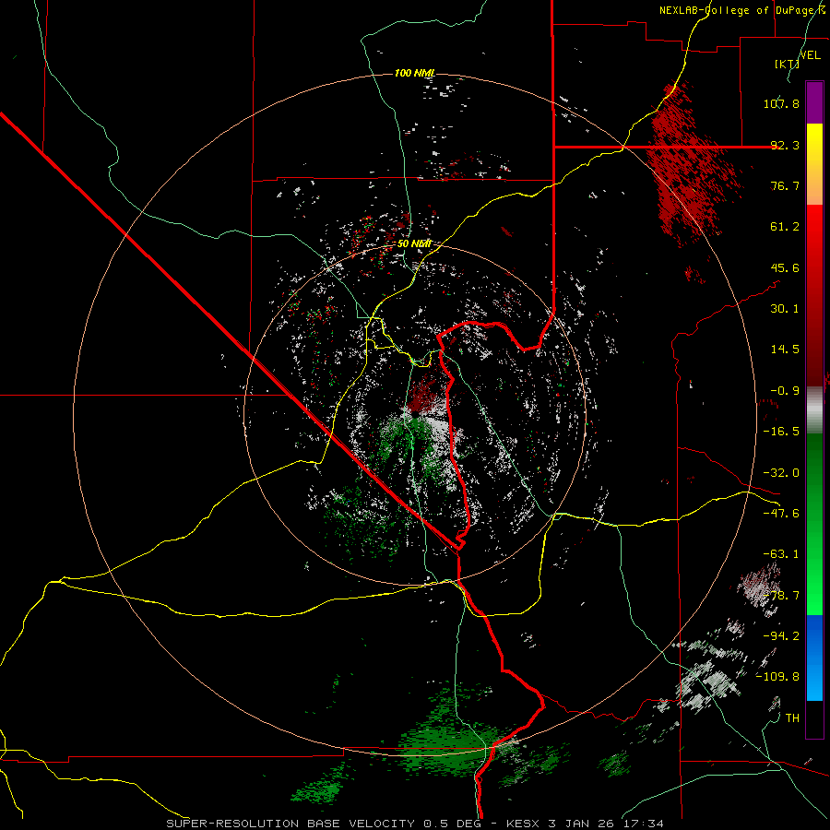The width and height of the screenshot is (830, 830).
Task: Click the purple segment at top of color bar
Action: [814, 102]
